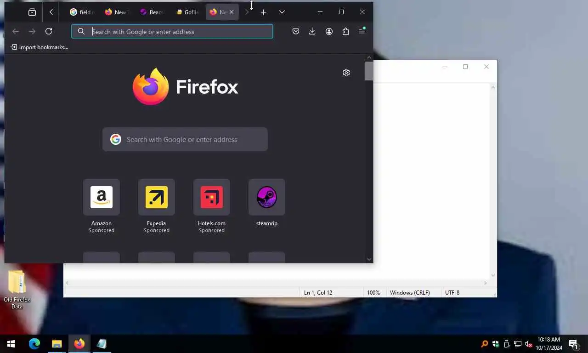Viewport: 588px width, 353px height.
Task: Launch Microsoft Edge from taskbar
Action: pyautogui.click(x=34, y=344)
